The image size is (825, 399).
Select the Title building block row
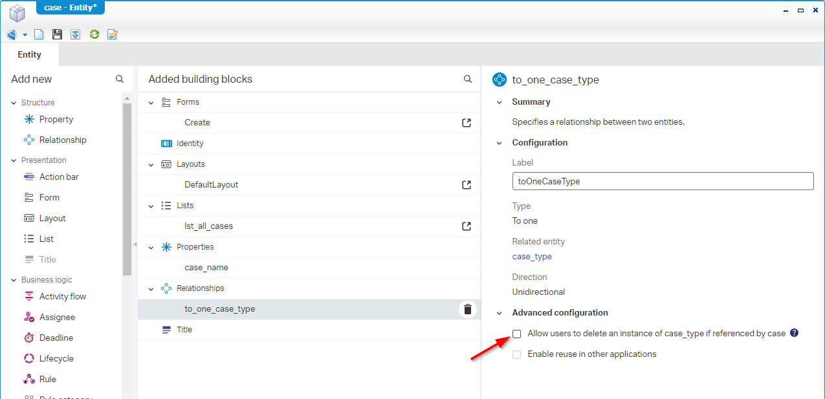coord(309,330)
